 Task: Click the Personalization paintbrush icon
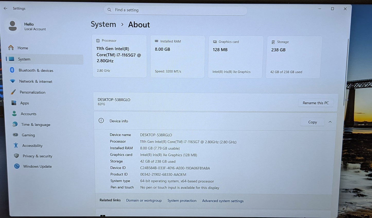pos(13,92)
